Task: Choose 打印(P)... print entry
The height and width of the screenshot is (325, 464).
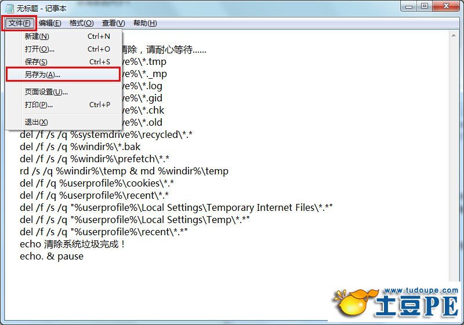Action: [68, 105]
